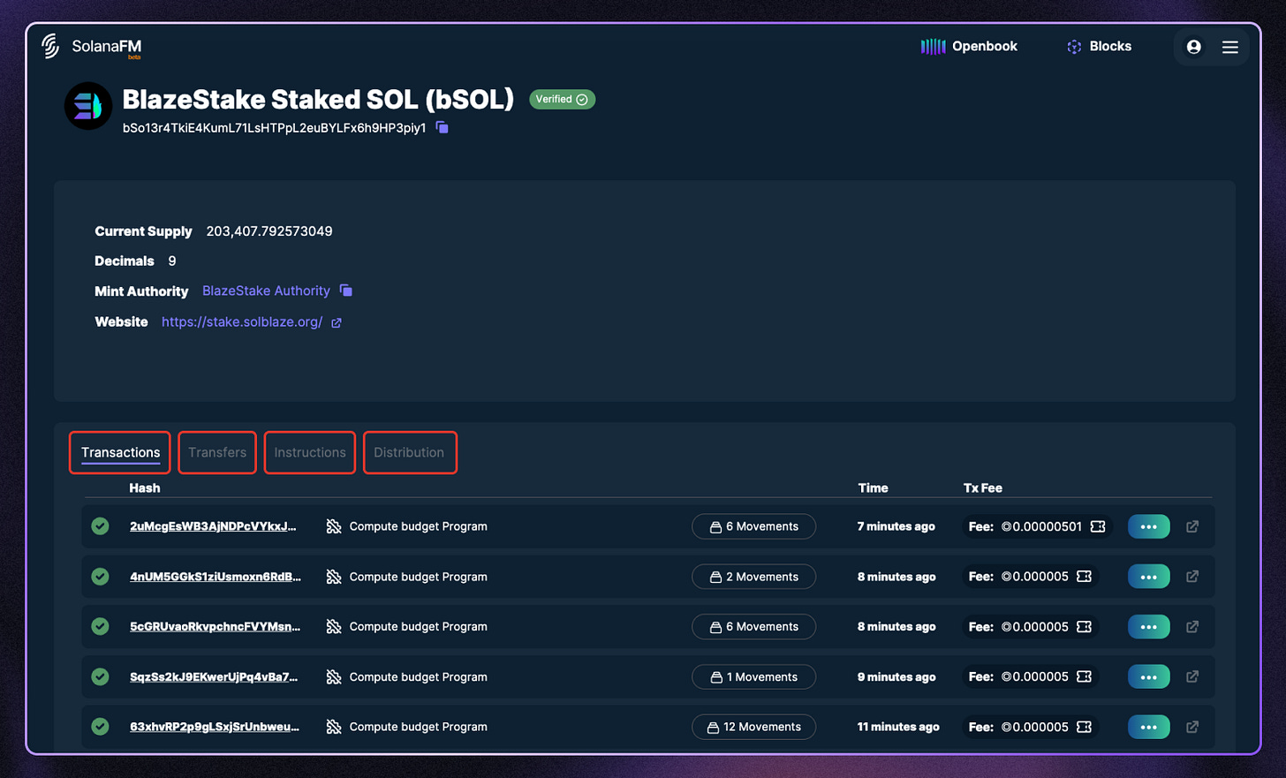Click success checkmark of SqzSs2kJ9E transaction
The width and height of the screenshot is (1286, 778).
(100, 676)
